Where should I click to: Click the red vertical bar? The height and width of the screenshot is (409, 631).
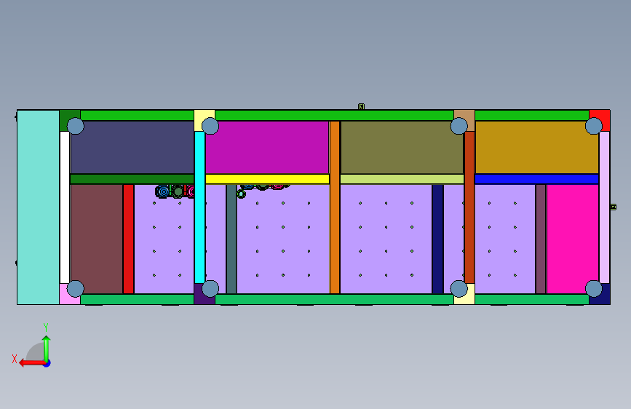point(128,239)
